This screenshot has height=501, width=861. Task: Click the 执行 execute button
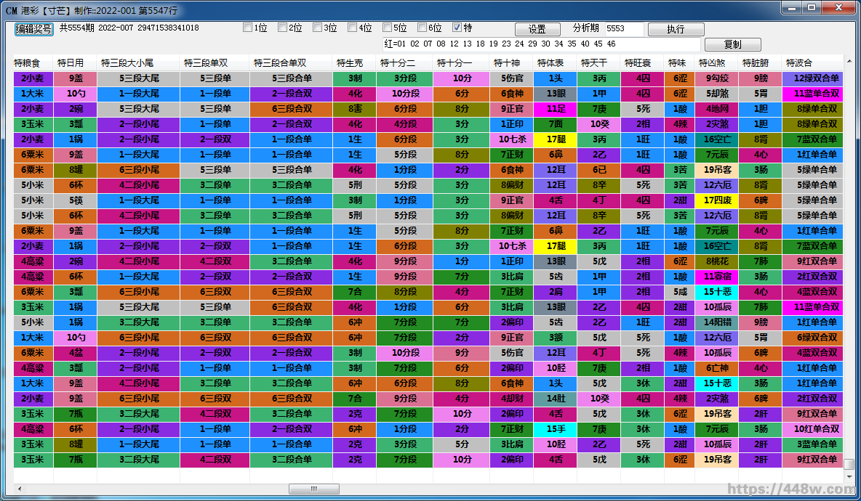pos(676,30)
